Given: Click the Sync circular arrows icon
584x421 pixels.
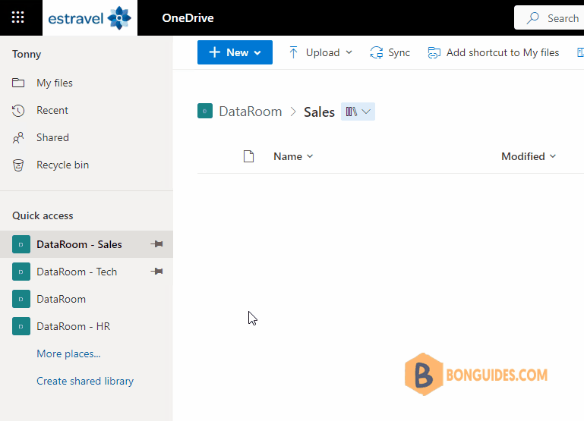Looking at the screenshot, I should [376, 52].
